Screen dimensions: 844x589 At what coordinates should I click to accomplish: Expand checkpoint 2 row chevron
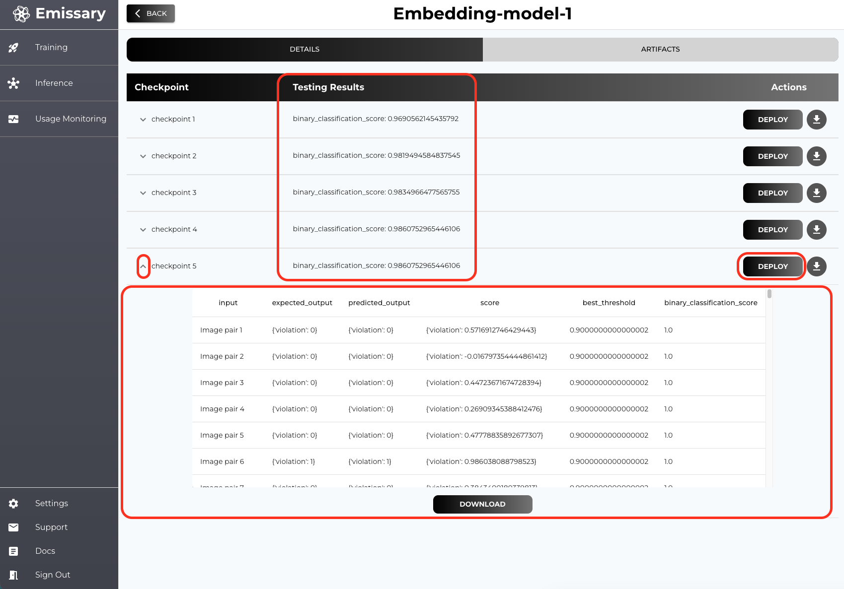click(143, 156)
